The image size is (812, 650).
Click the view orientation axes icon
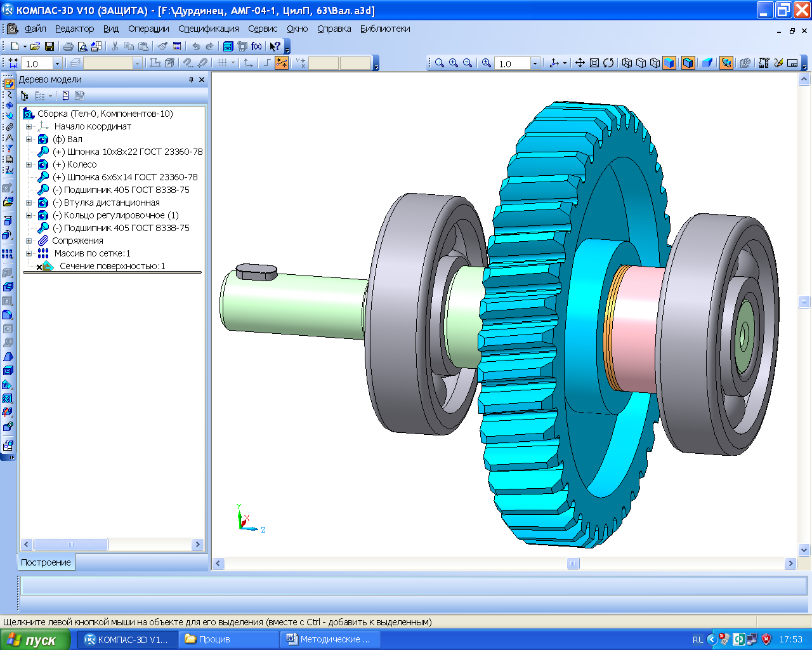click(554, 63)
